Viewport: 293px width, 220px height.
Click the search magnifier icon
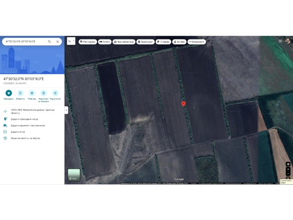tap(49, 42)
